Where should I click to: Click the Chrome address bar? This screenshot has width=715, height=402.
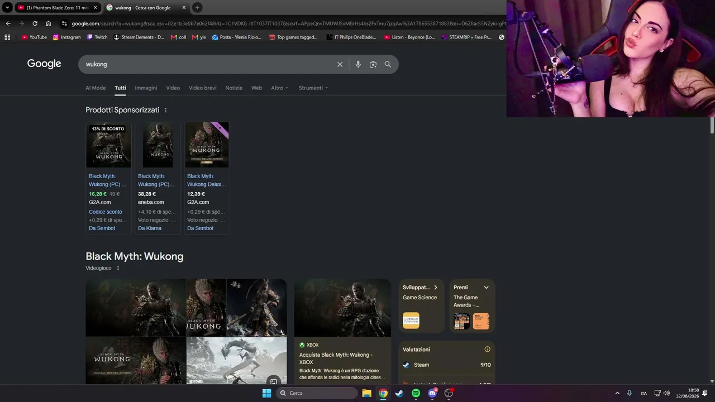tap(289, 23)
